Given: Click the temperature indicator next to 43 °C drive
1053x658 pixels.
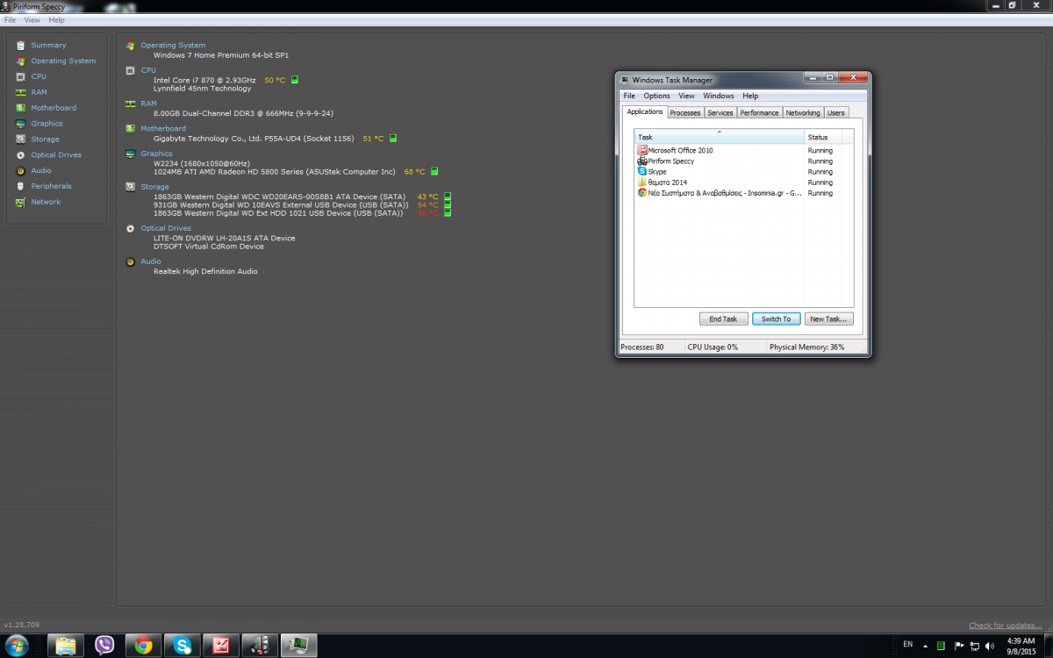Looking at the screenshot, I should tap(448, 197).
